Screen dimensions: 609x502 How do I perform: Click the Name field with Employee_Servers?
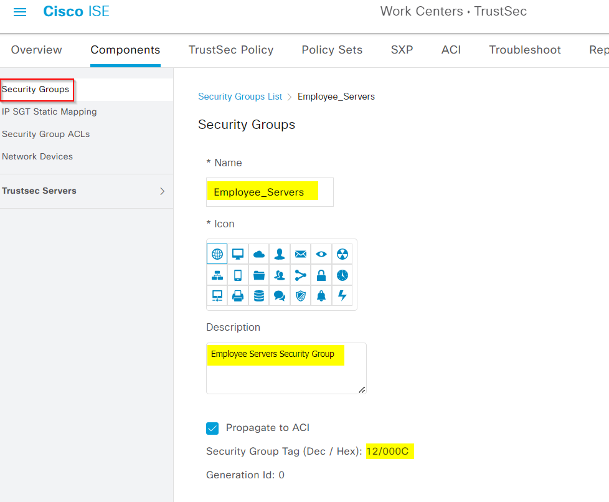(270, 192)
